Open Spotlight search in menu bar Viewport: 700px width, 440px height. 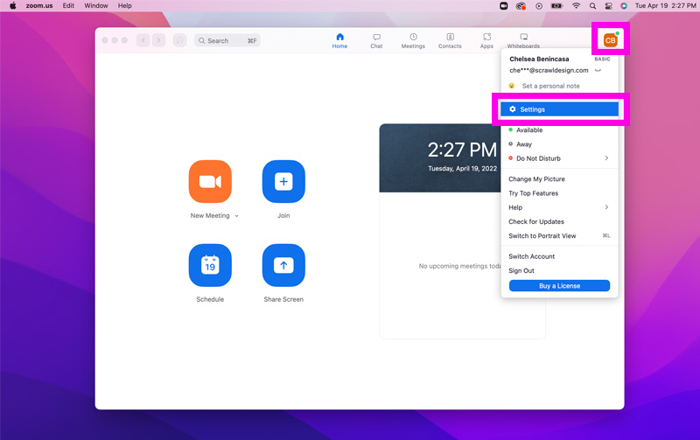(592, 6)
